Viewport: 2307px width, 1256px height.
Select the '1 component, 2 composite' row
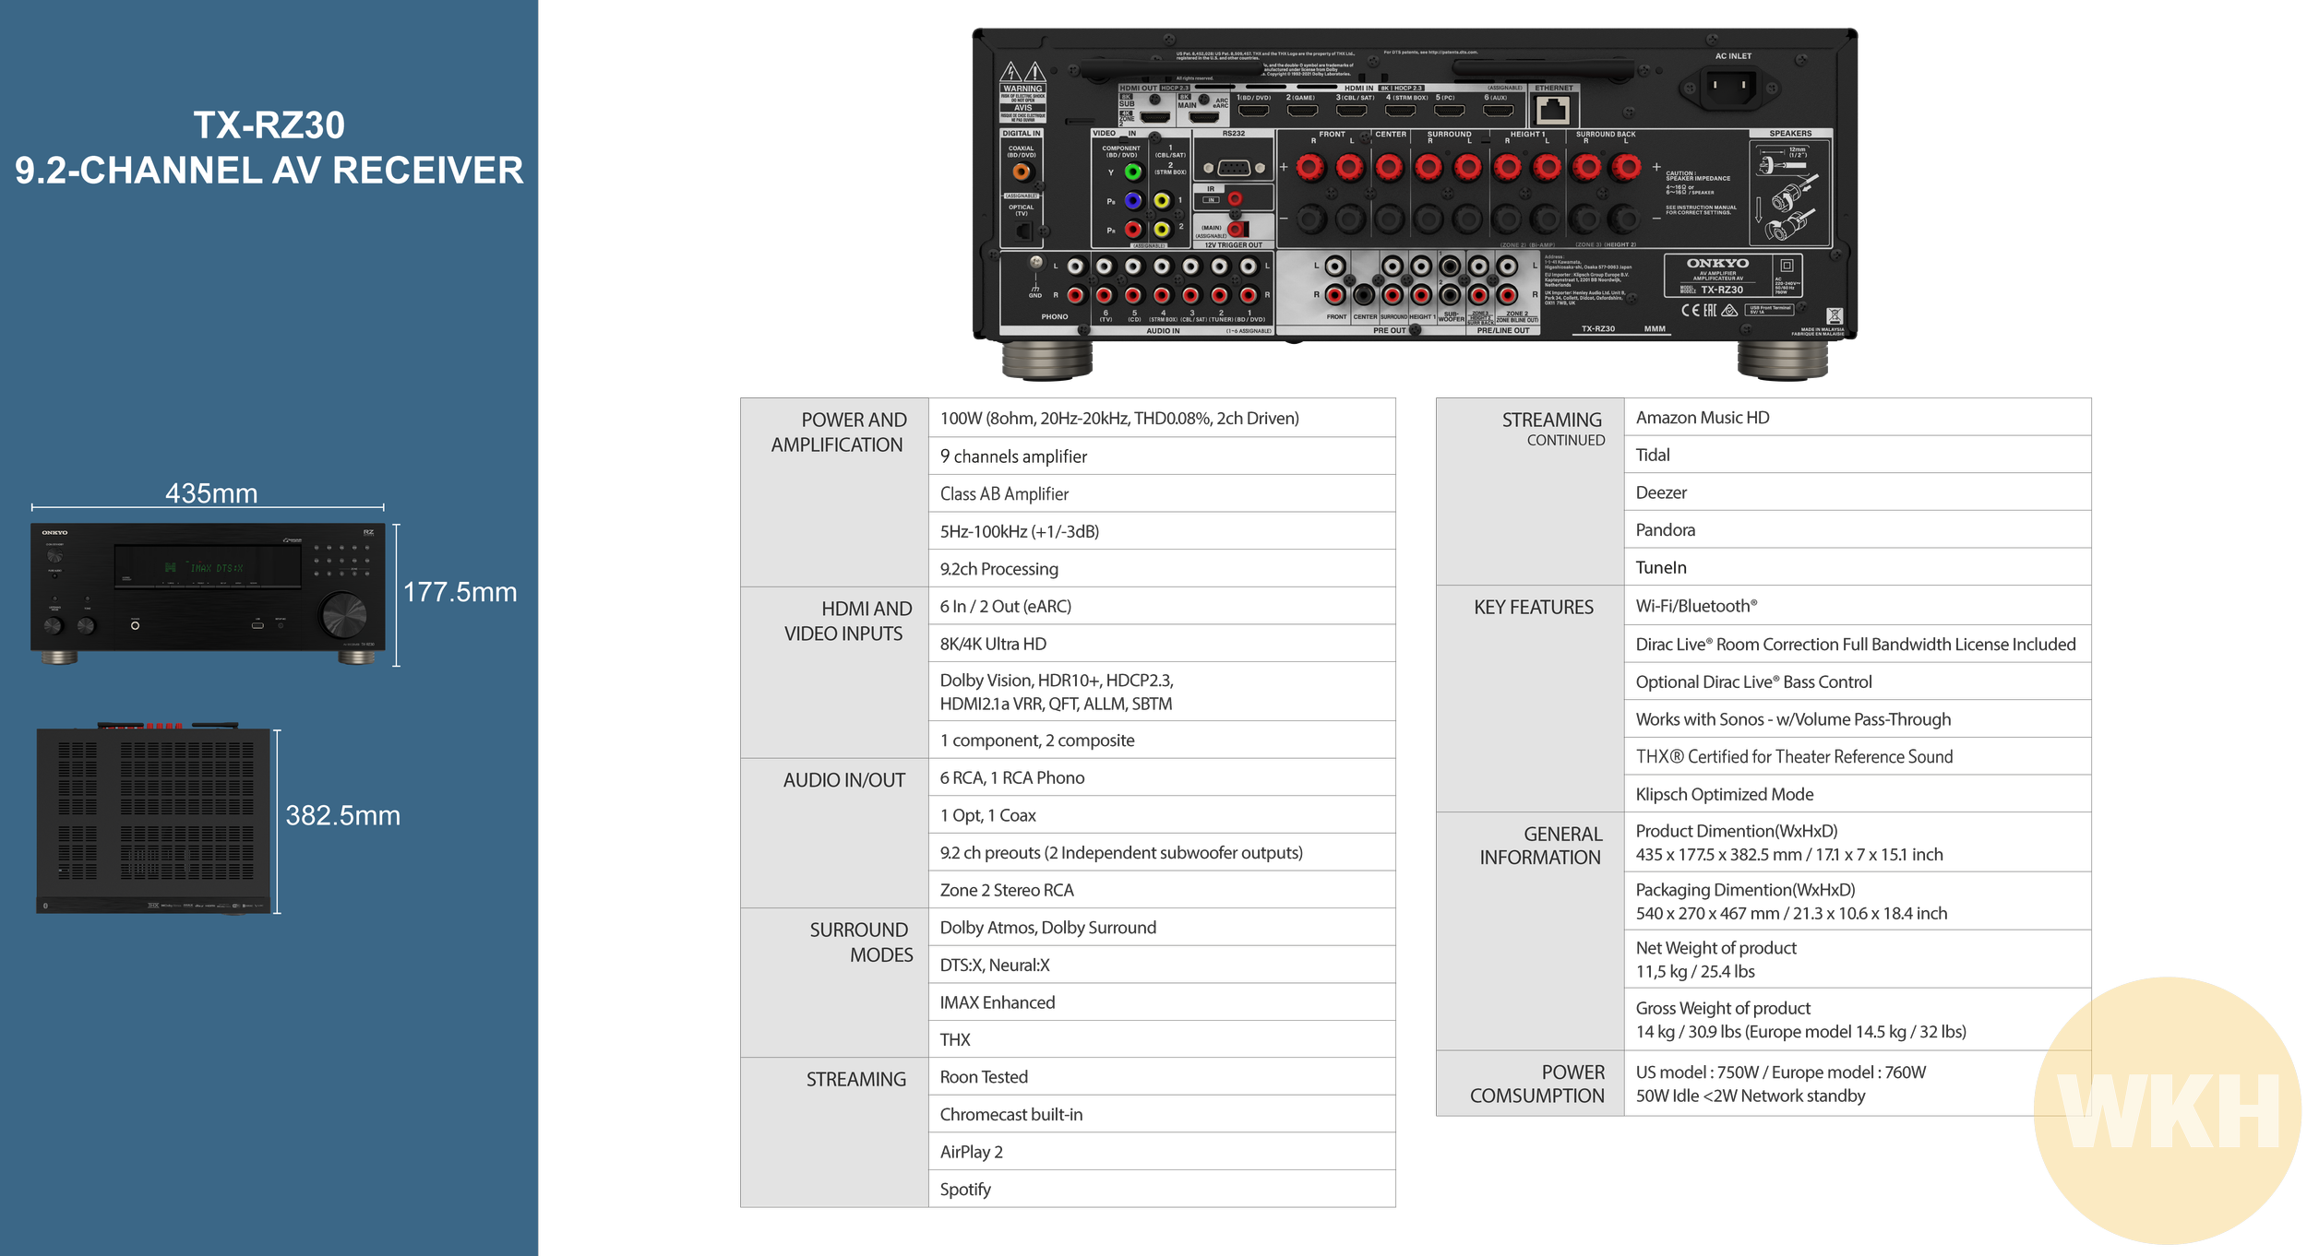click(1161, 740)
